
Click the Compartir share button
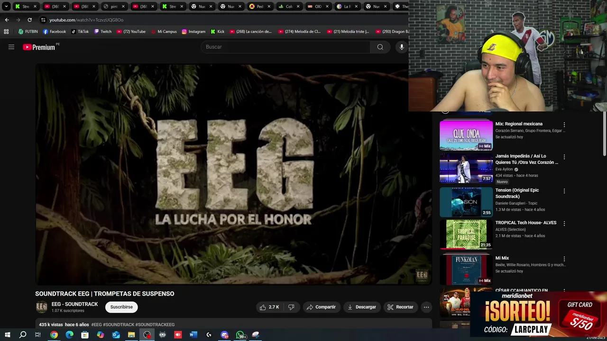point(321,307)
